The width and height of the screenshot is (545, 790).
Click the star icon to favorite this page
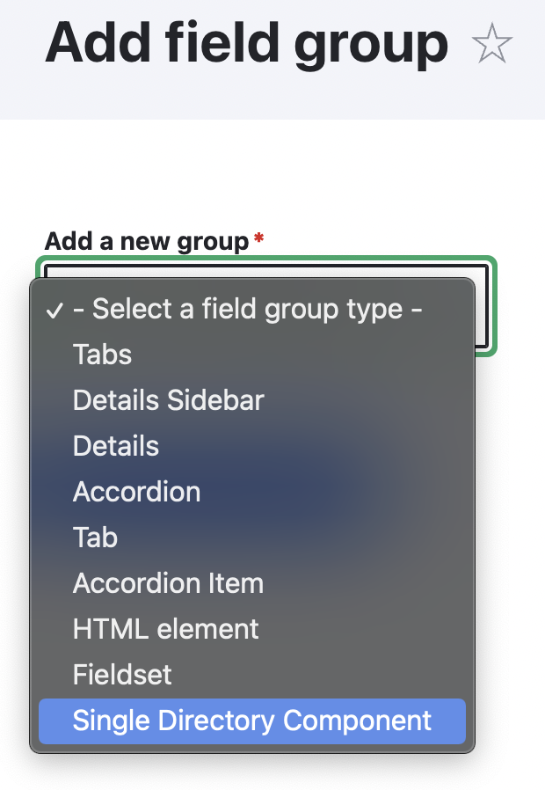pos(491,43)
